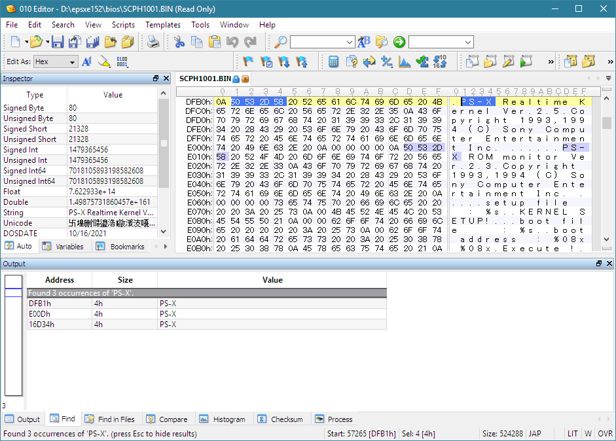Screen dimensions: 616x441
Task: Select the 16D34h search result row
Action: tap(207, 325)
